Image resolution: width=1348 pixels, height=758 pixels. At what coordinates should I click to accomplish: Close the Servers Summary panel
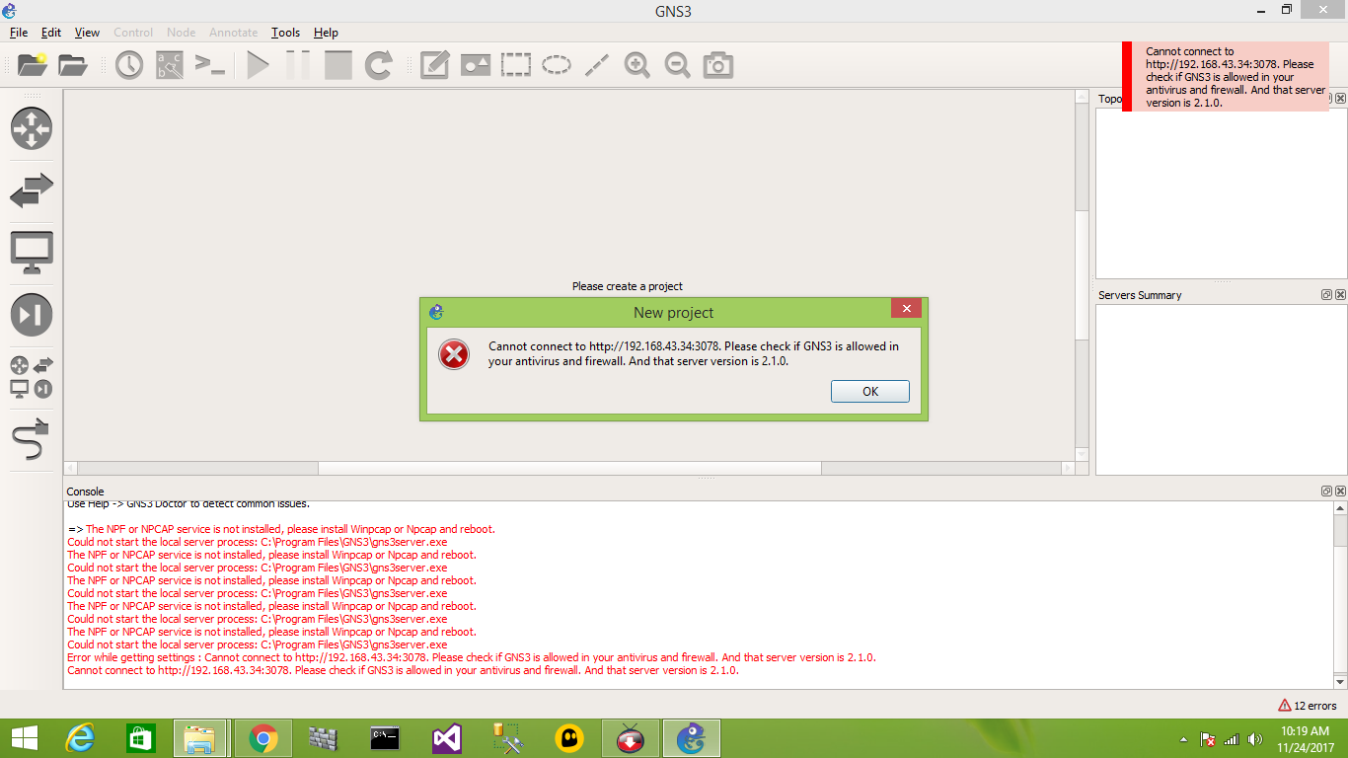[x=1340, y=295]
